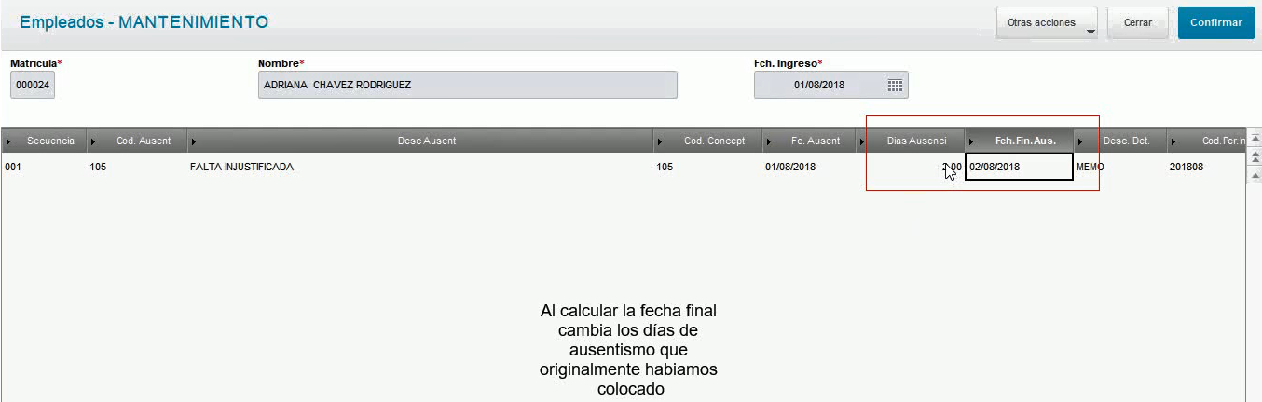This screenshot has height=402, width=1262.
Task: Click the Confirmar button
Action: (x=1215, y=23)
